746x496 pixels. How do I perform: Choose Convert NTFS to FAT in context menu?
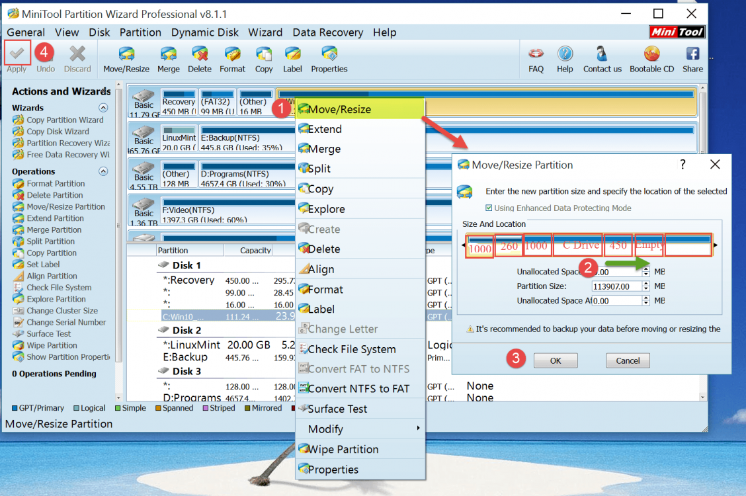tap(360, 388)
